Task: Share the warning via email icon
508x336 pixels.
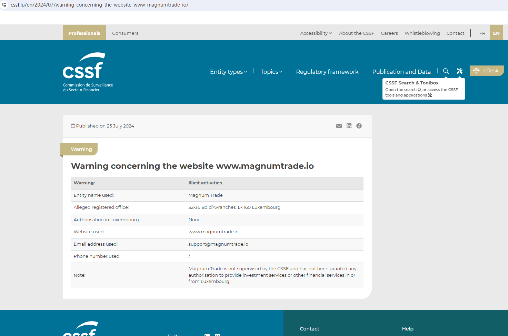Action: pos(339,126)
